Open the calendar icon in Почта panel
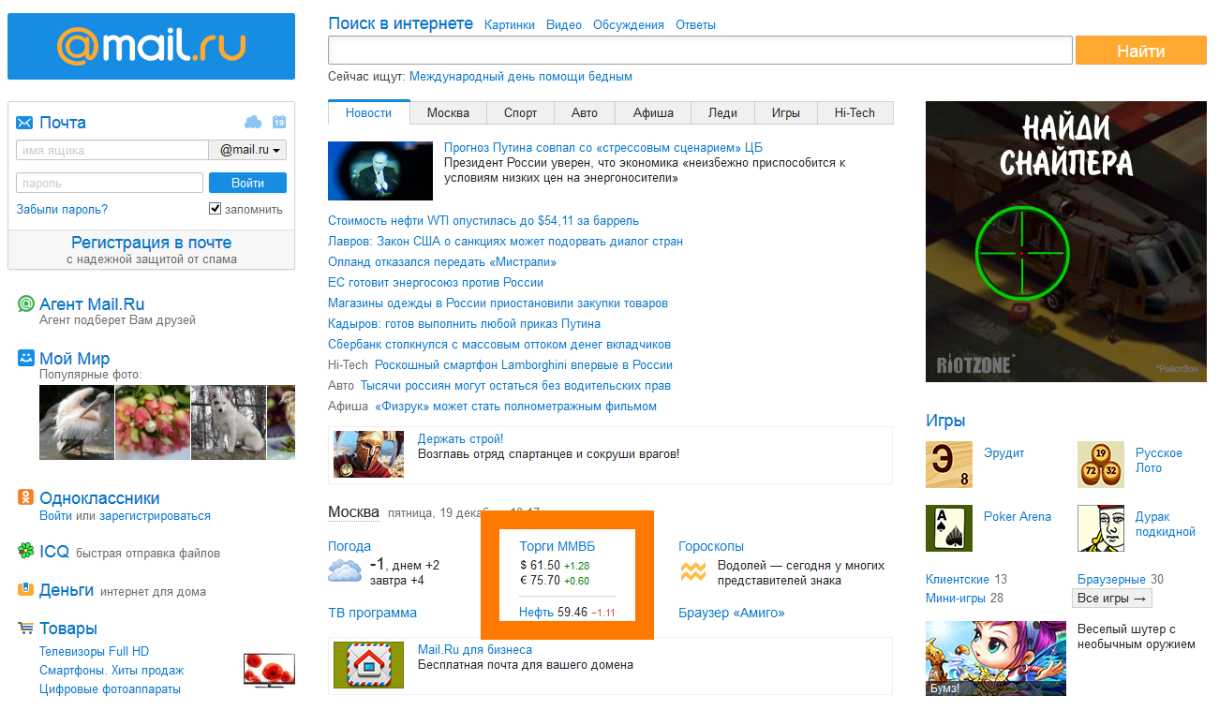The image size is (1219, 725). click(x=279, y=122)
